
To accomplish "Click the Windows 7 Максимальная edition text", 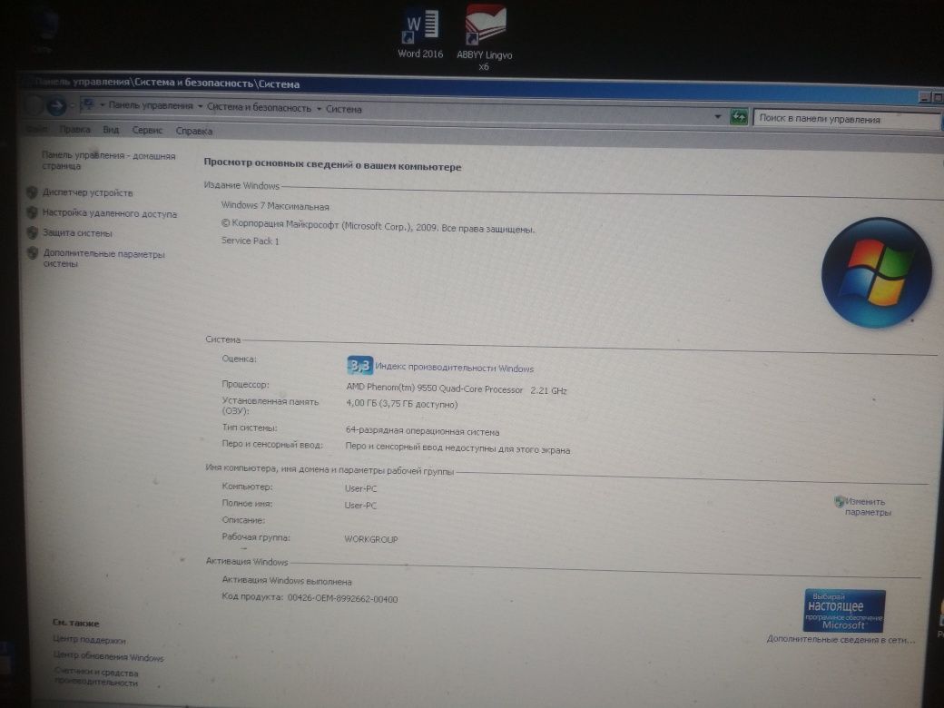I will point(275,206).
